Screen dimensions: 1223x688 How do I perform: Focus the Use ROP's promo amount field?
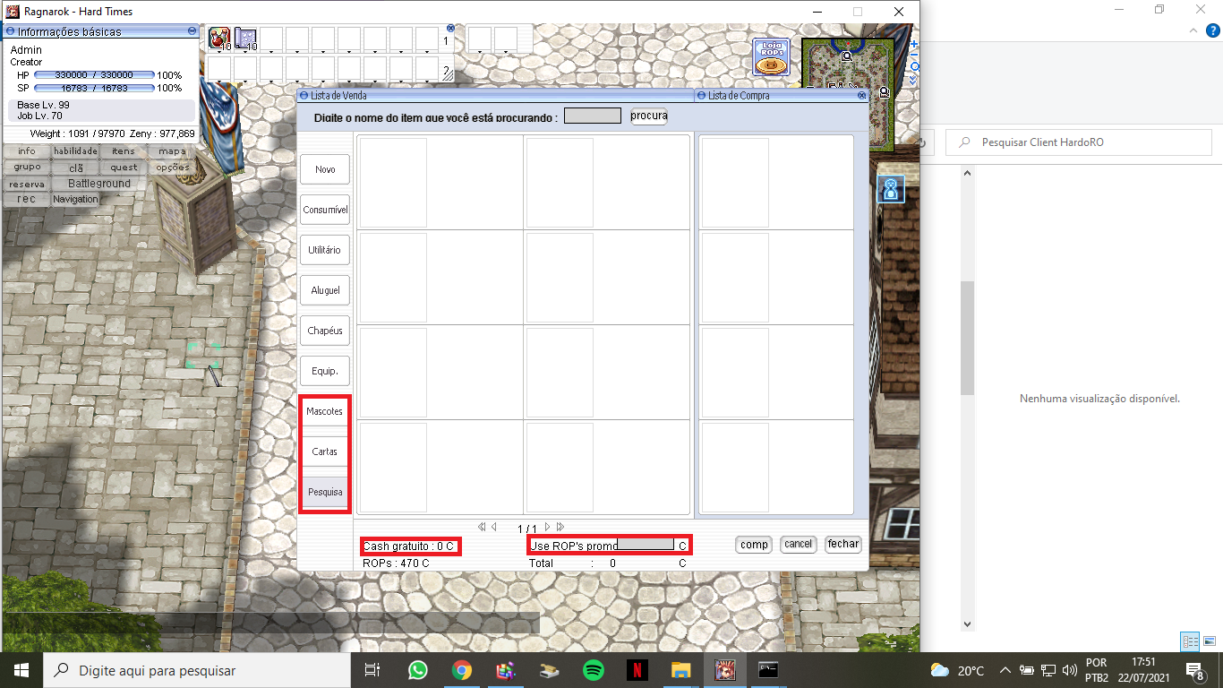click(x=646, y=545)
